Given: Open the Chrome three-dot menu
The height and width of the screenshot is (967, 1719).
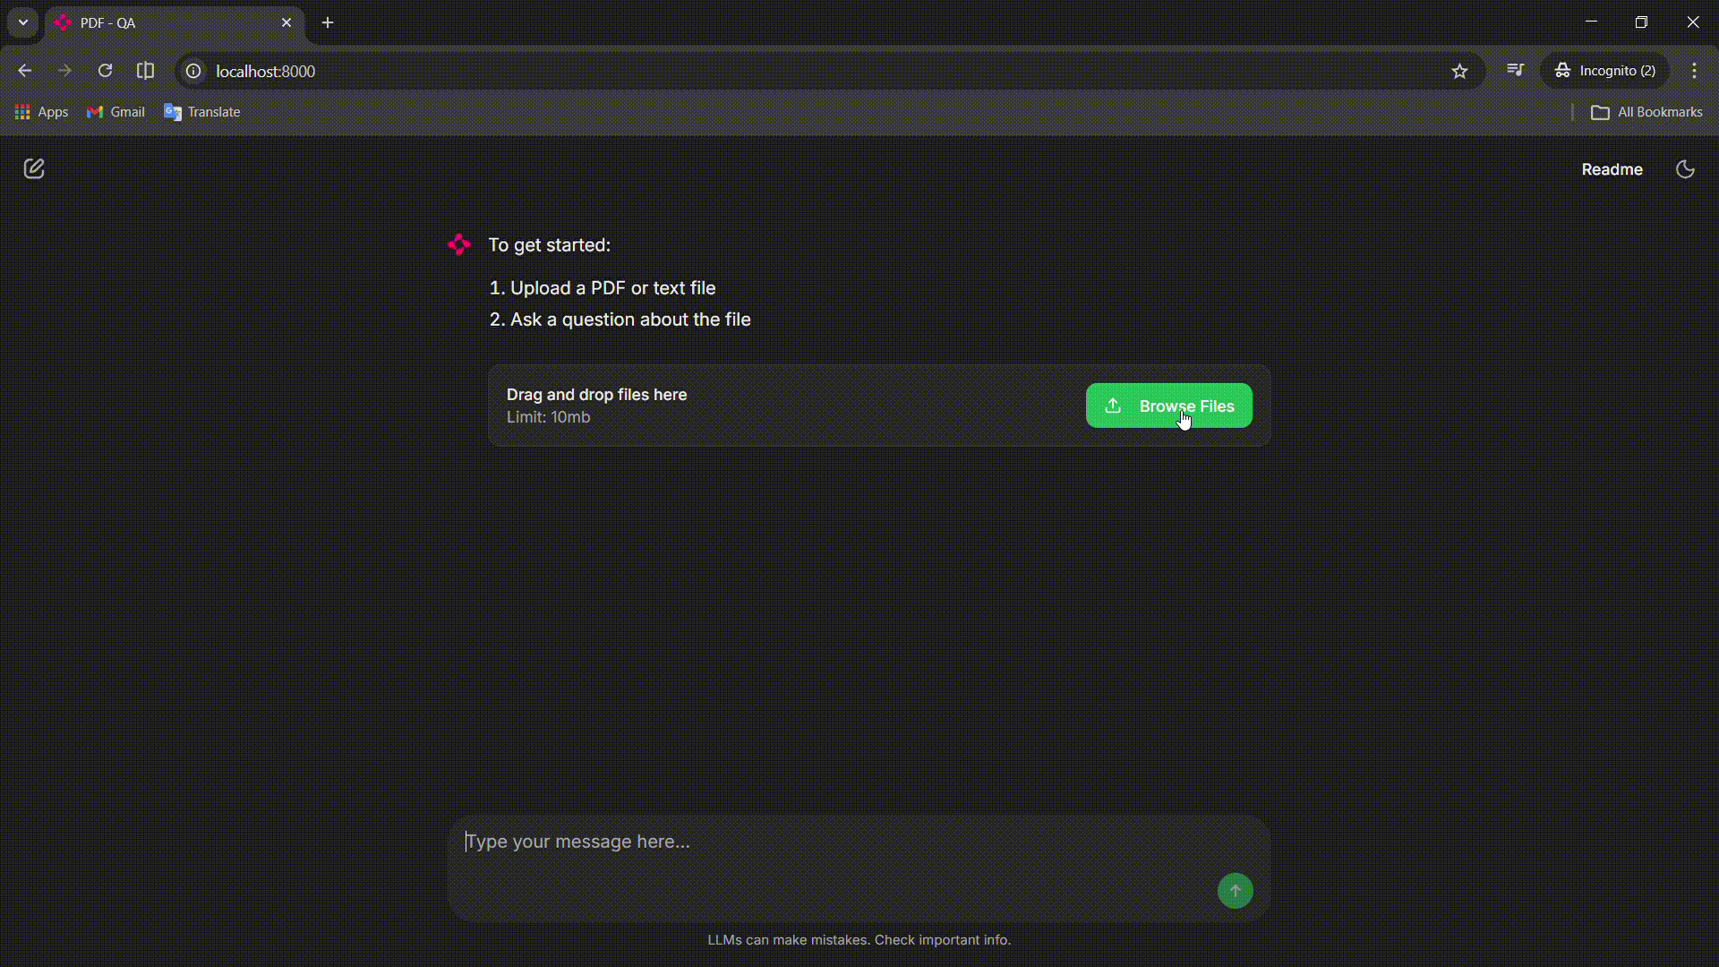Looking at the screenshot, I should (1694, 71).
